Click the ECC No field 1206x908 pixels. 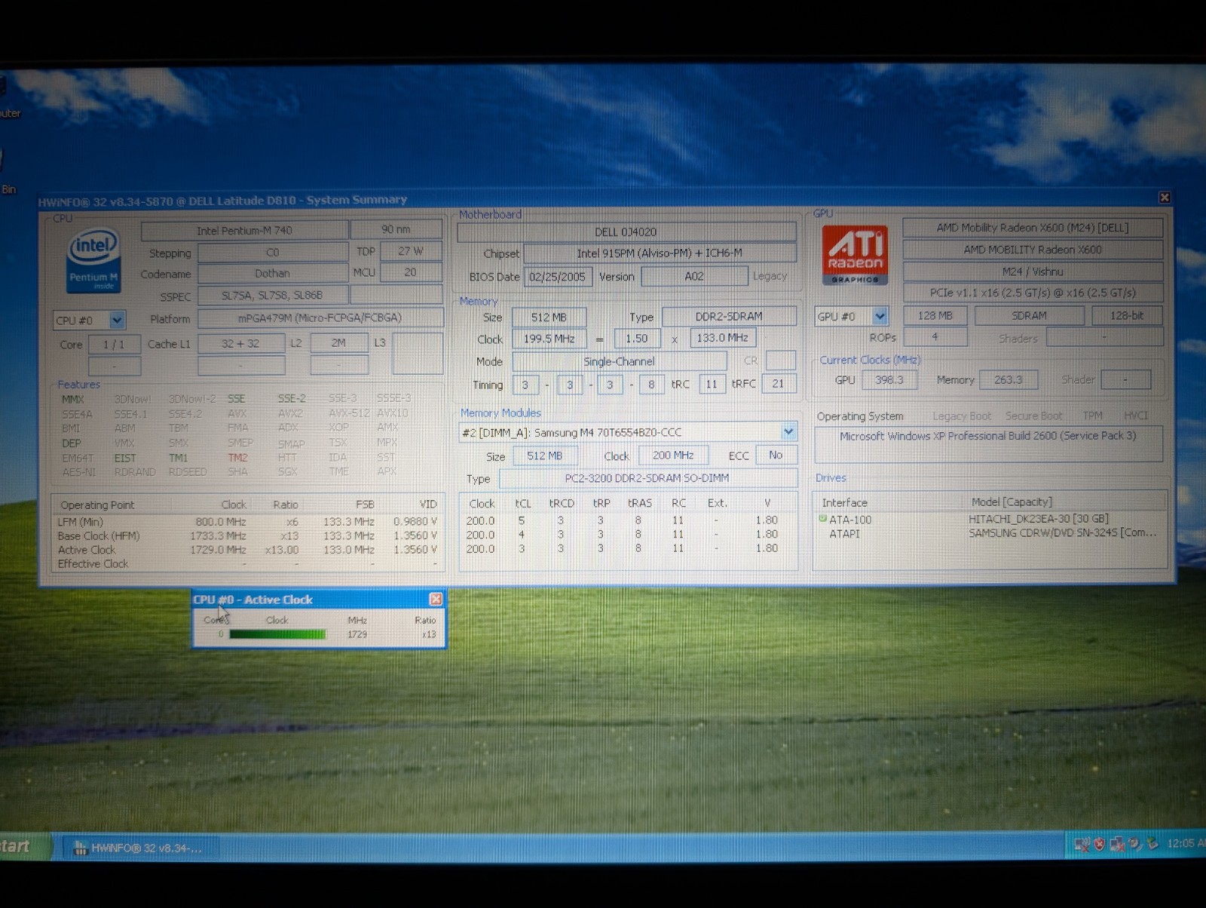[776, 455]
